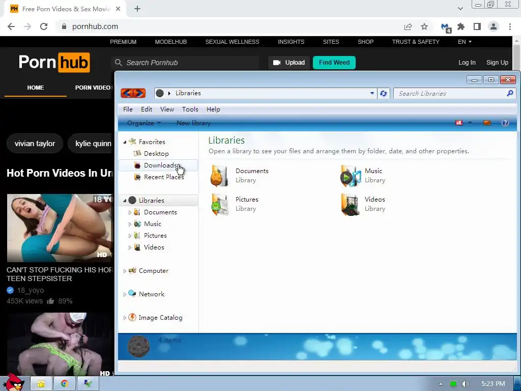Open the Tools menu
This screenshot has width=521, height=391.
[x=190, y=109]
